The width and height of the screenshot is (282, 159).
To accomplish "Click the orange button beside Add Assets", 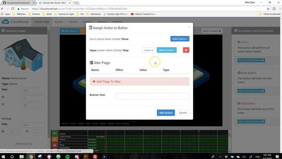I will 83,31.
